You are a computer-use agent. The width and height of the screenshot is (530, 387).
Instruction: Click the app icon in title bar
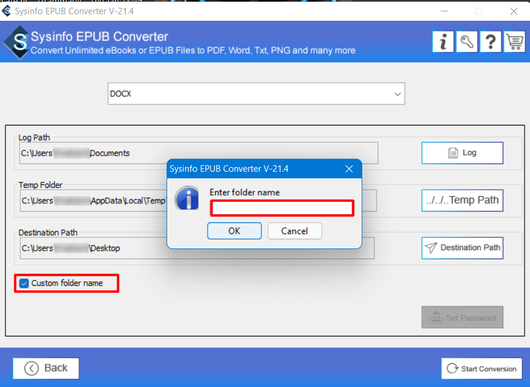click(x=7, y=11)
